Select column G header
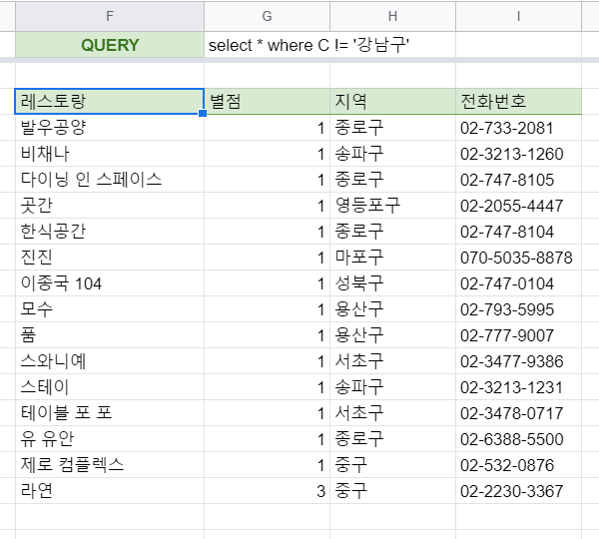 tap(267, 15)
